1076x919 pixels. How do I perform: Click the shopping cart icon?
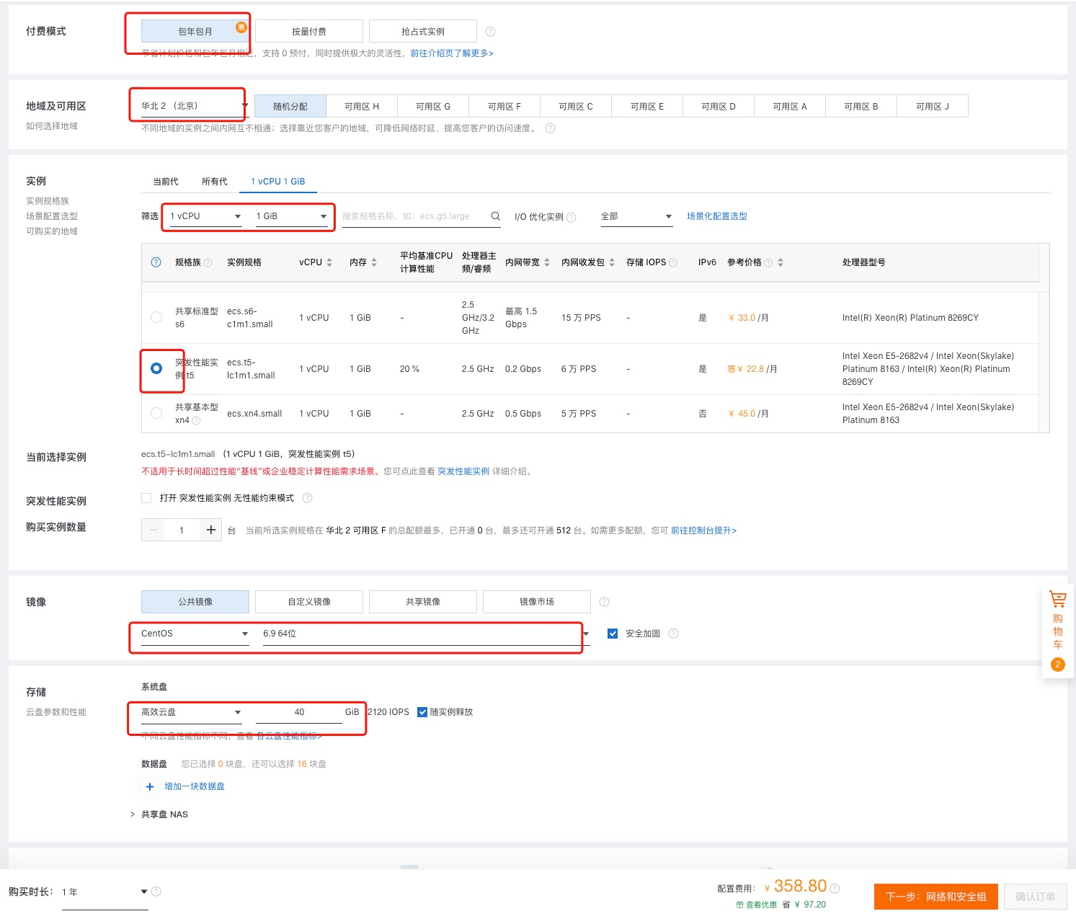tap(1057, 599)
